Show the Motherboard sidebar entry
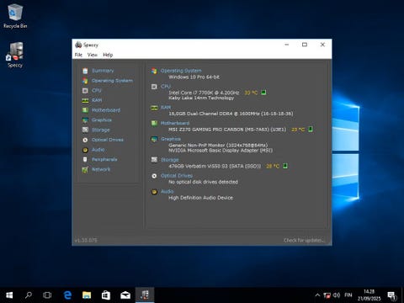 (x=106, y=110)
